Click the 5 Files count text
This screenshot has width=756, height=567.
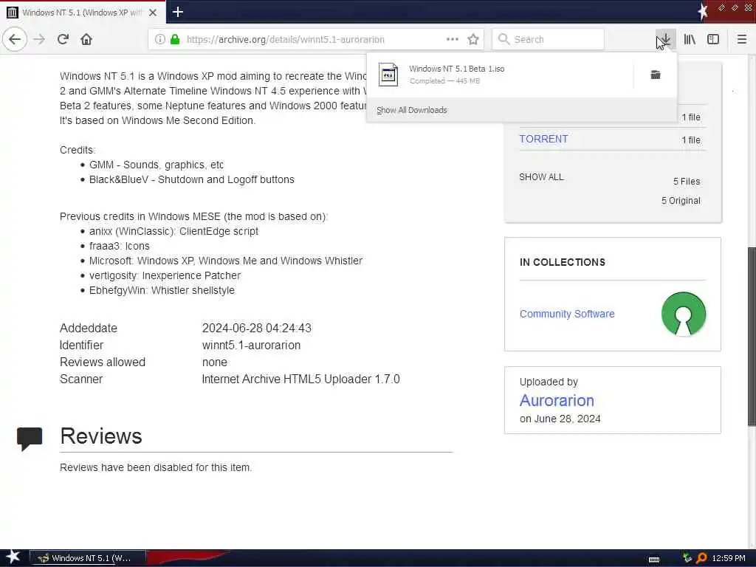[687, 182]
